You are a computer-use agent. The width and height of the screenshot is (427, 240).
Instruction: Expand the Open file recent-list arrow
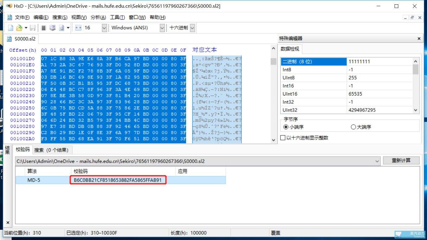click(26, 28)
